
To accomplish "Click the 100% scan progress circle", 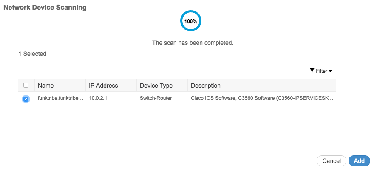I will click(x=190, y=21).
